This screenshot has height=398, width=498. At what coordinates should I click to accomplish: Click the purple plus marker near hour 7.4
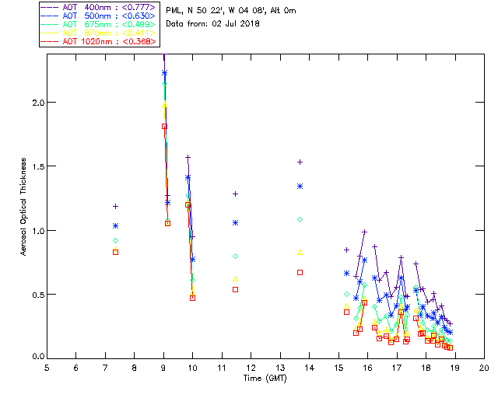[x=116, y=206]
